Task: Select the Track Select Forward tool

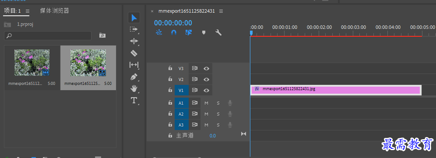Action: (134, 29)
